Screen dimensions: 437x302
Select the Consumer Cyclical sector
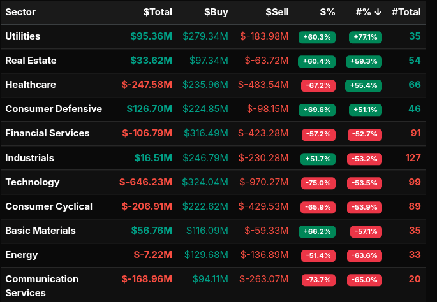pyautogui.click(x=48, y=206)
